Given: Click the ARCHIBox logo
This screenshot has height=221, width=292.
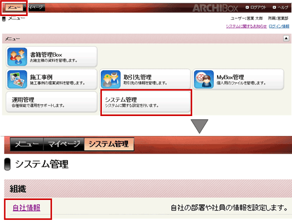Looking at the screenshot, I should [215, 8].
